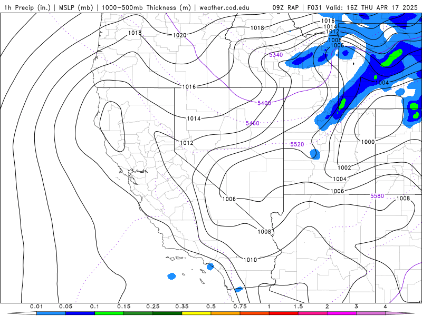Viewport: 422px width, 316px height.
Task: Click the '1.5' colorbar tick label
Action: coord(298,307)
